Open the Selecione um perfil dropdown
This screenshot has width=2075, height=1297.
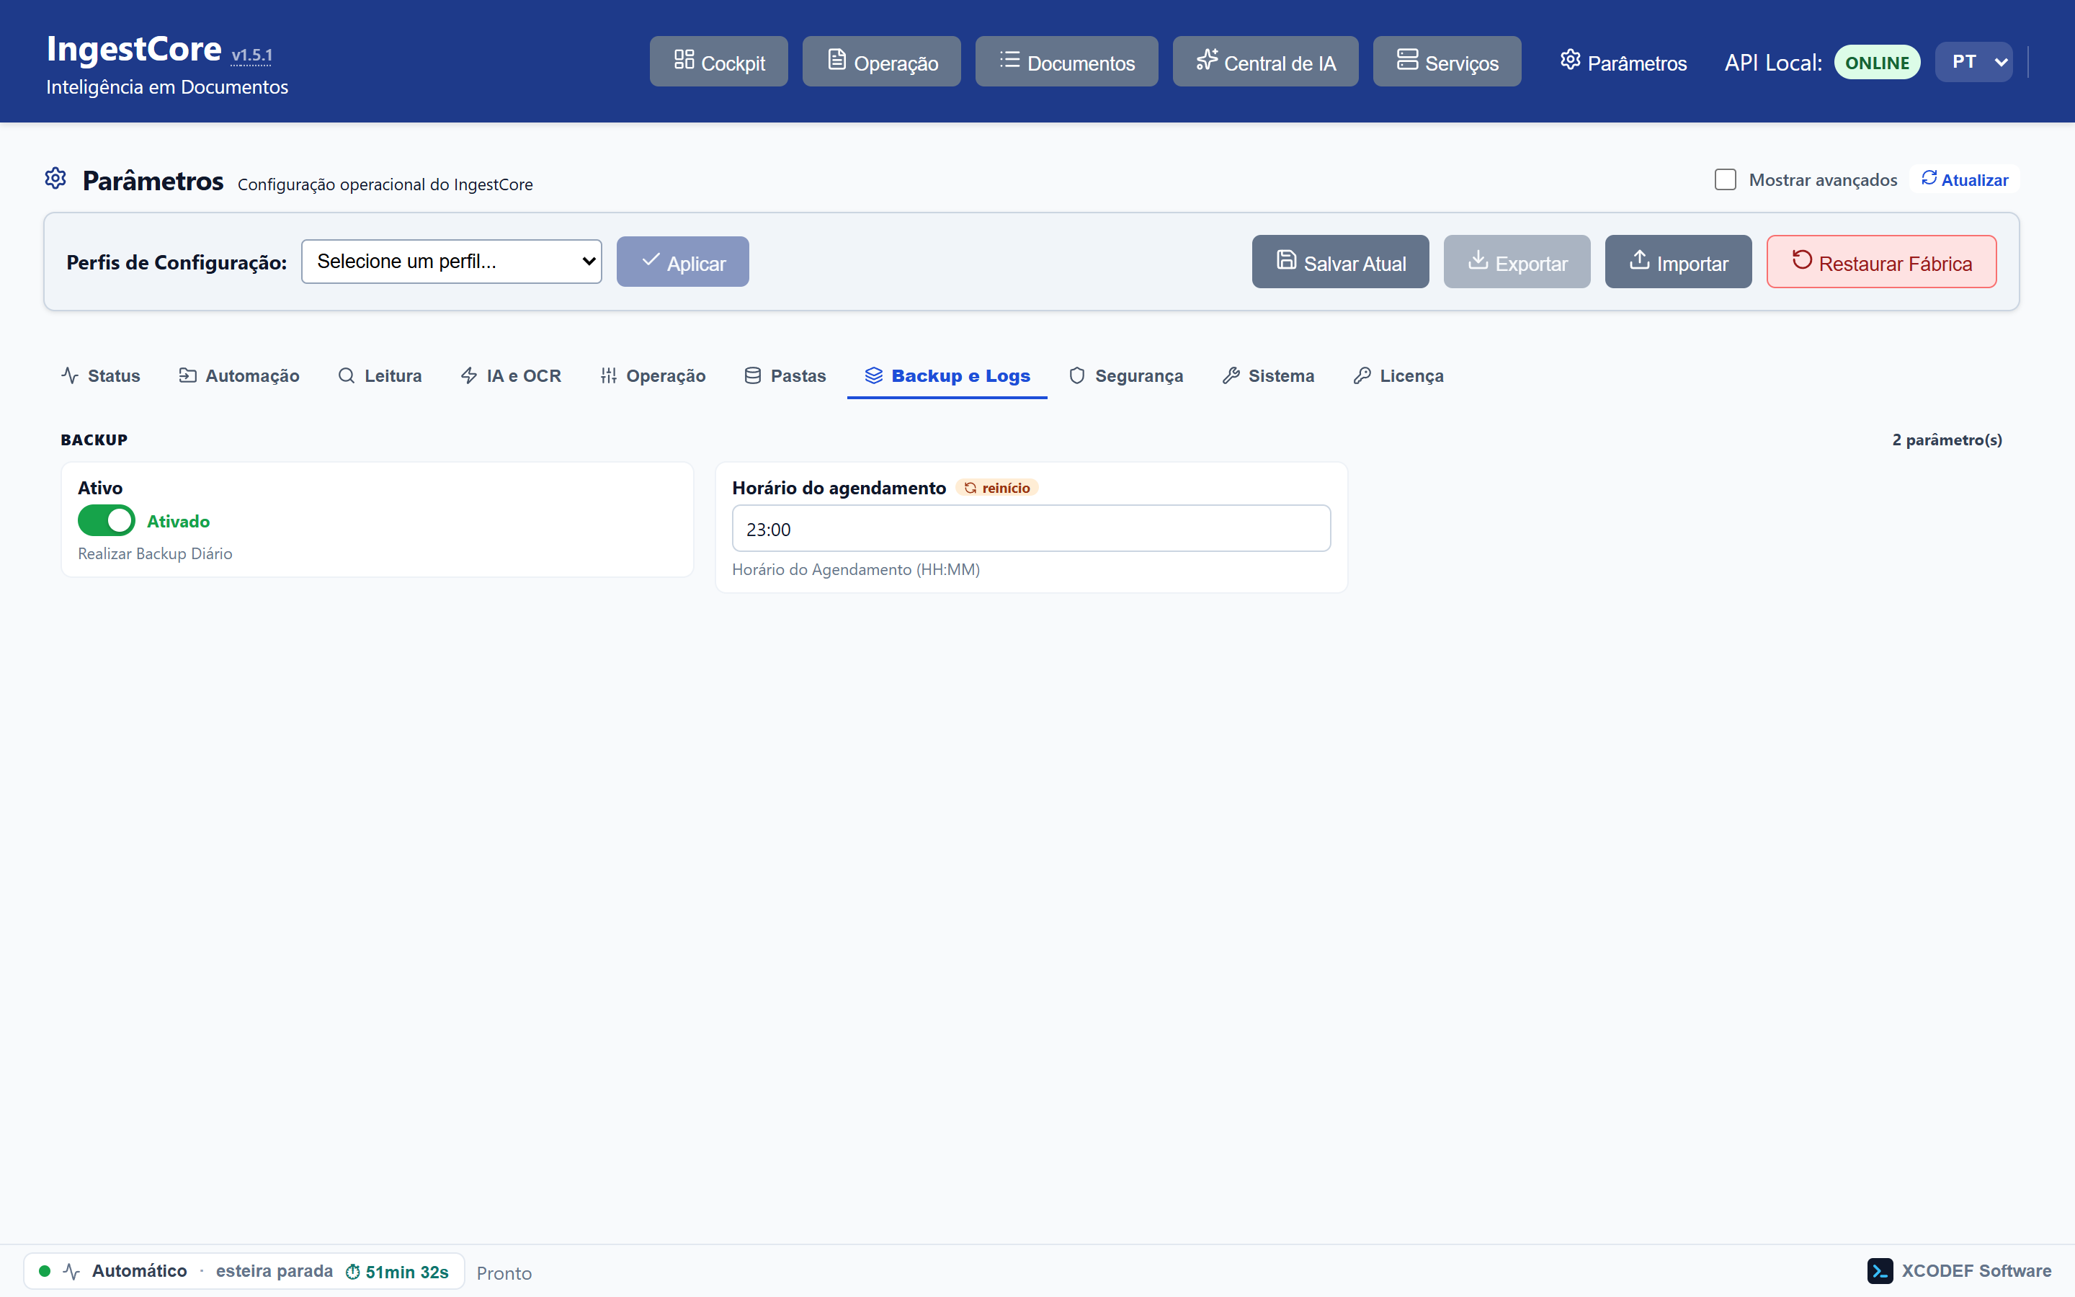(x=451, y=261)
